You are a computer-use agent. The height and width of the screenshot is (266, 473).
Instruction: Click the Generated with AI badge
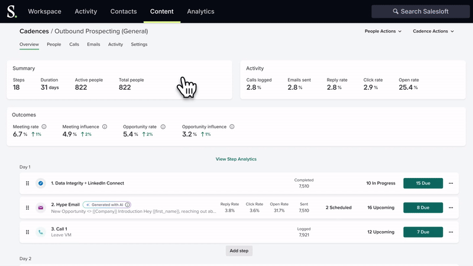[106, 205]
